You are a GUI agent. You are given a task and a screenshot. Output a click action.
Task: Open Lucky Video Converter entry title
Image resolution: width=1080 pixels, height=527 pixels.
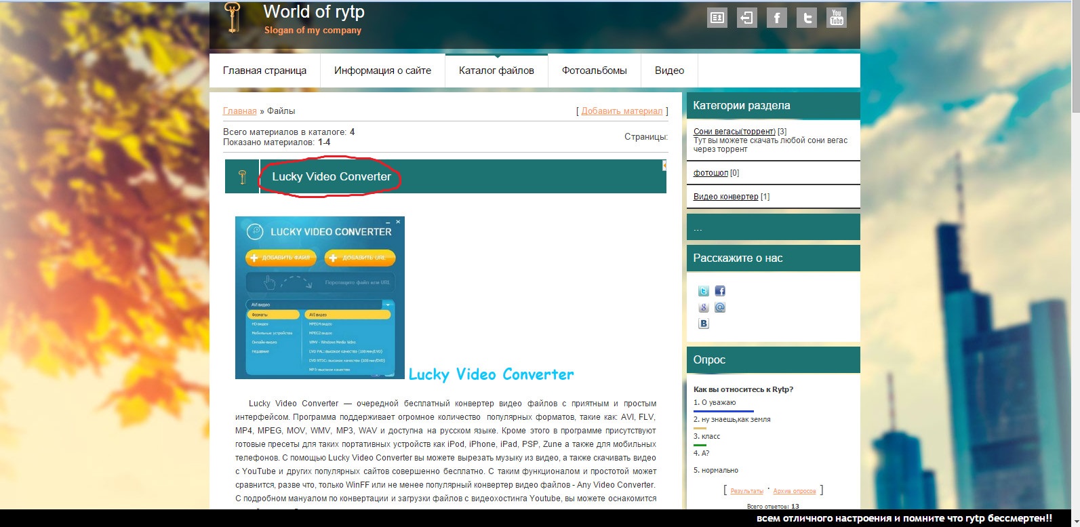click(332, 176)
